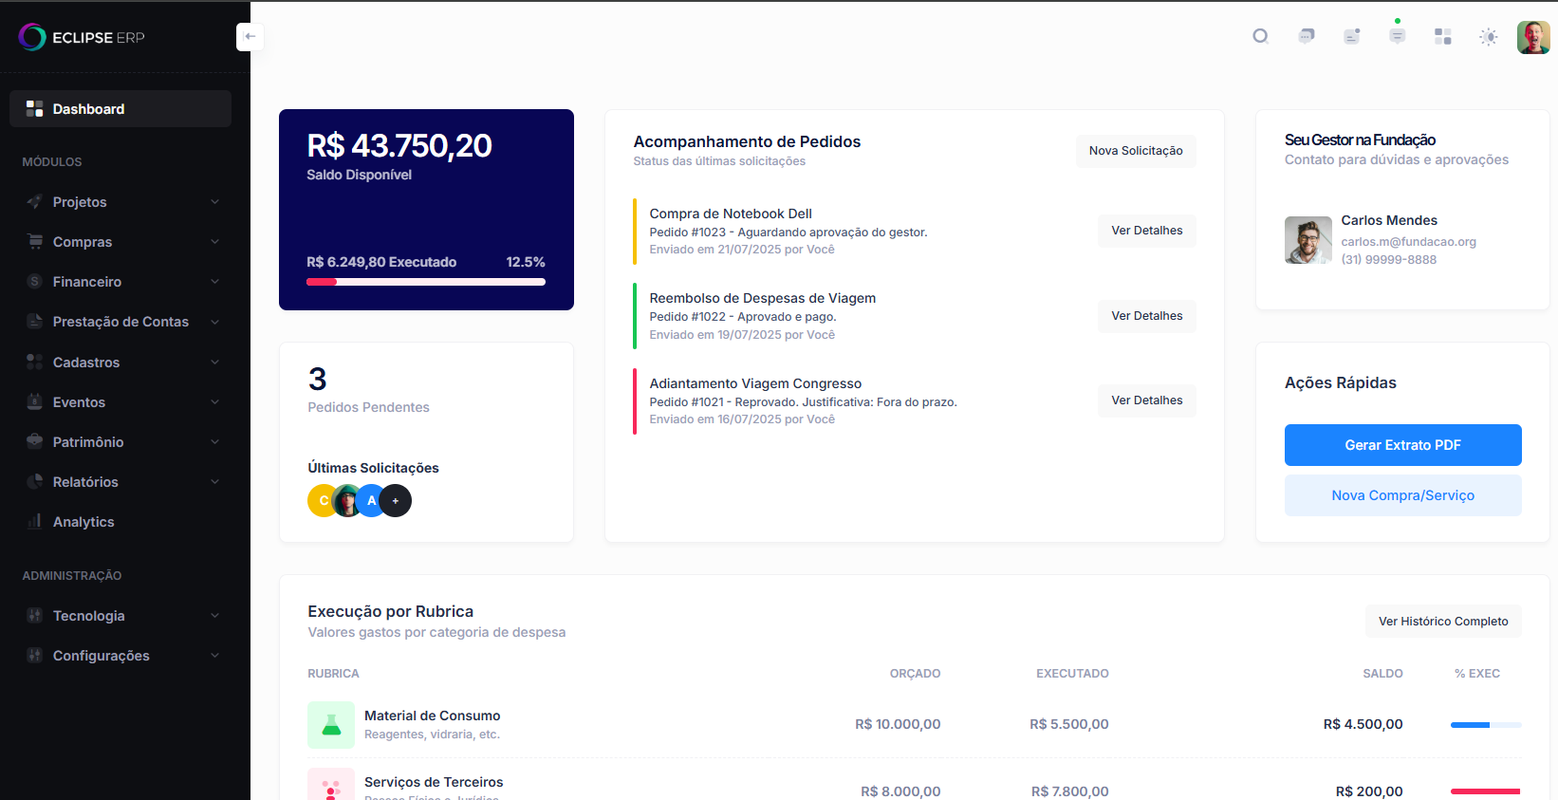The width and height of the screenshot is (1558, 800).
Task: Click the carlos.m@fundacao.org email
Action: [x=1408, y=242]
